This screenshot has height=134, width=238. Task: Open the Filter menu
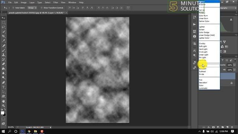pyautogui.click(x=55, y=3)
